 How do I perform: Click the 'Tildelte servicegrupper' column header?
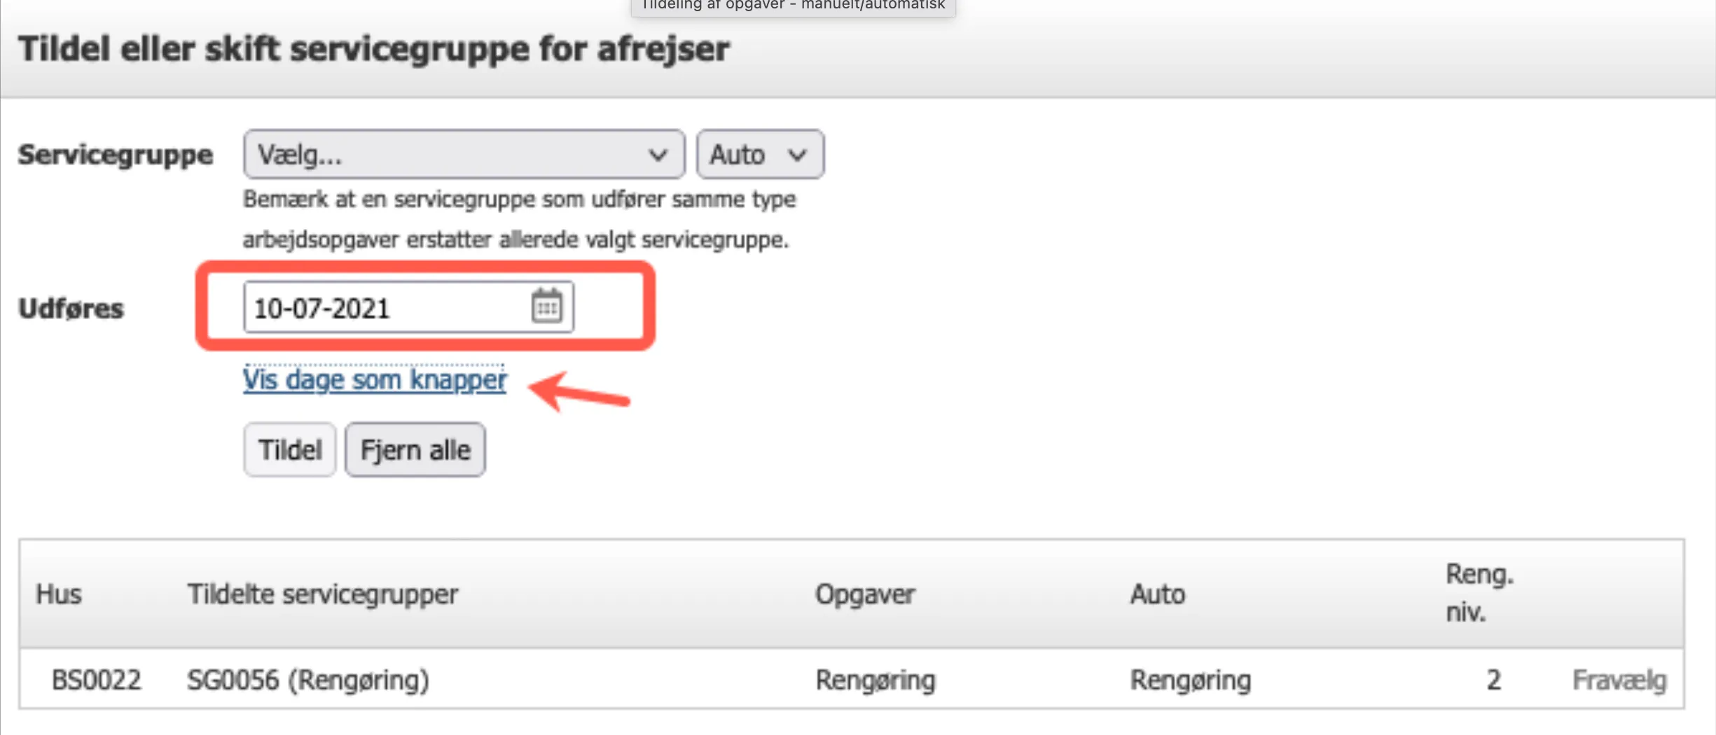pyautogui.click(x=323, y=594)
